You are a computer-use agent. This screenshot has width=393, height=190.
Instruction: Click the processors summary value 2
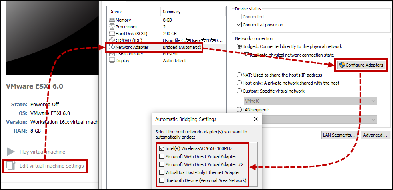pos(164,27)
